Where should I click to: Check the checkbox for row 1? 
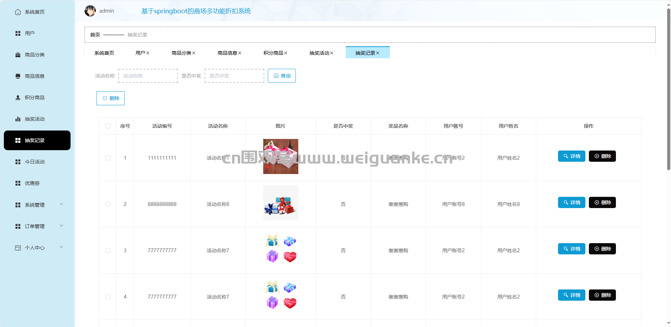point(108,158)
